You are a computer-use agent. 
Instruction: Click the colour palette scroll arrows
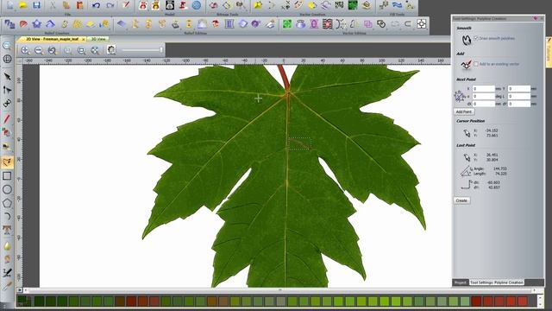click(541, 301)
